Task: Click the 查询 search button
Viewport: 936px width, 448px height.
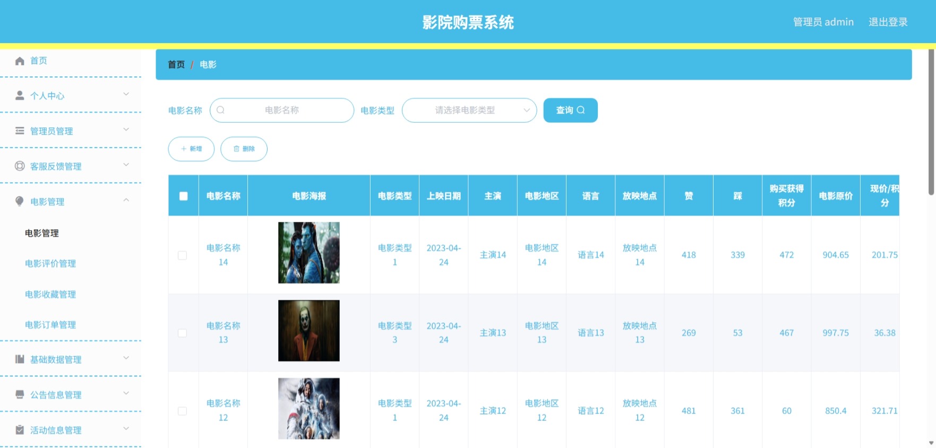Action: pyautogui.click(x=571, y=110)
